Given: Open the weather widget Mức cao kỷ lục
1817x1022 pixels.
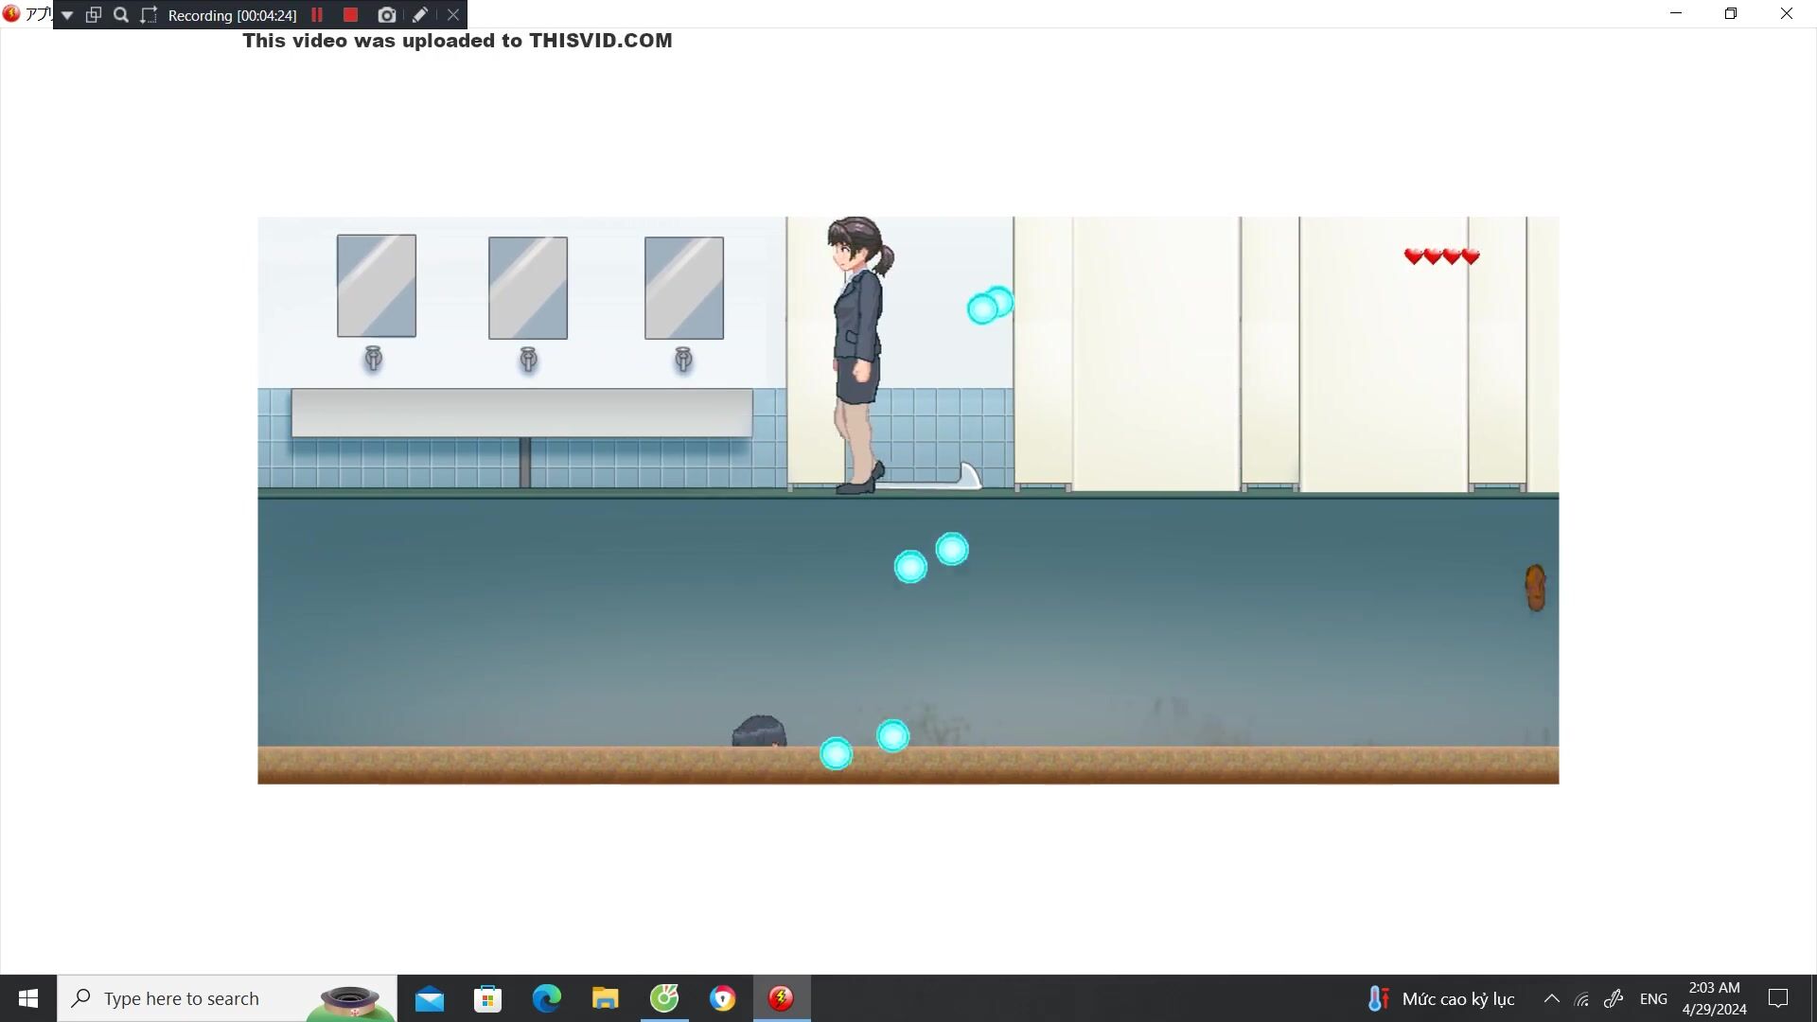Looking at the screenshot, I should coord(1441,998).
